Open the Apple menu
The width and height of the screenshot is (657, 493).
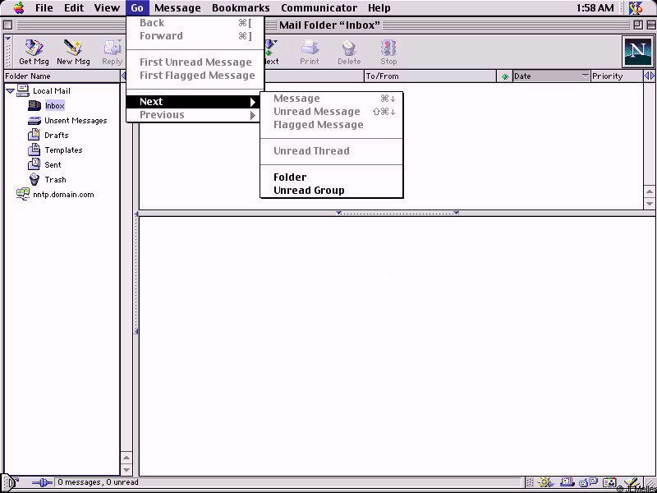tap(18, 8)
